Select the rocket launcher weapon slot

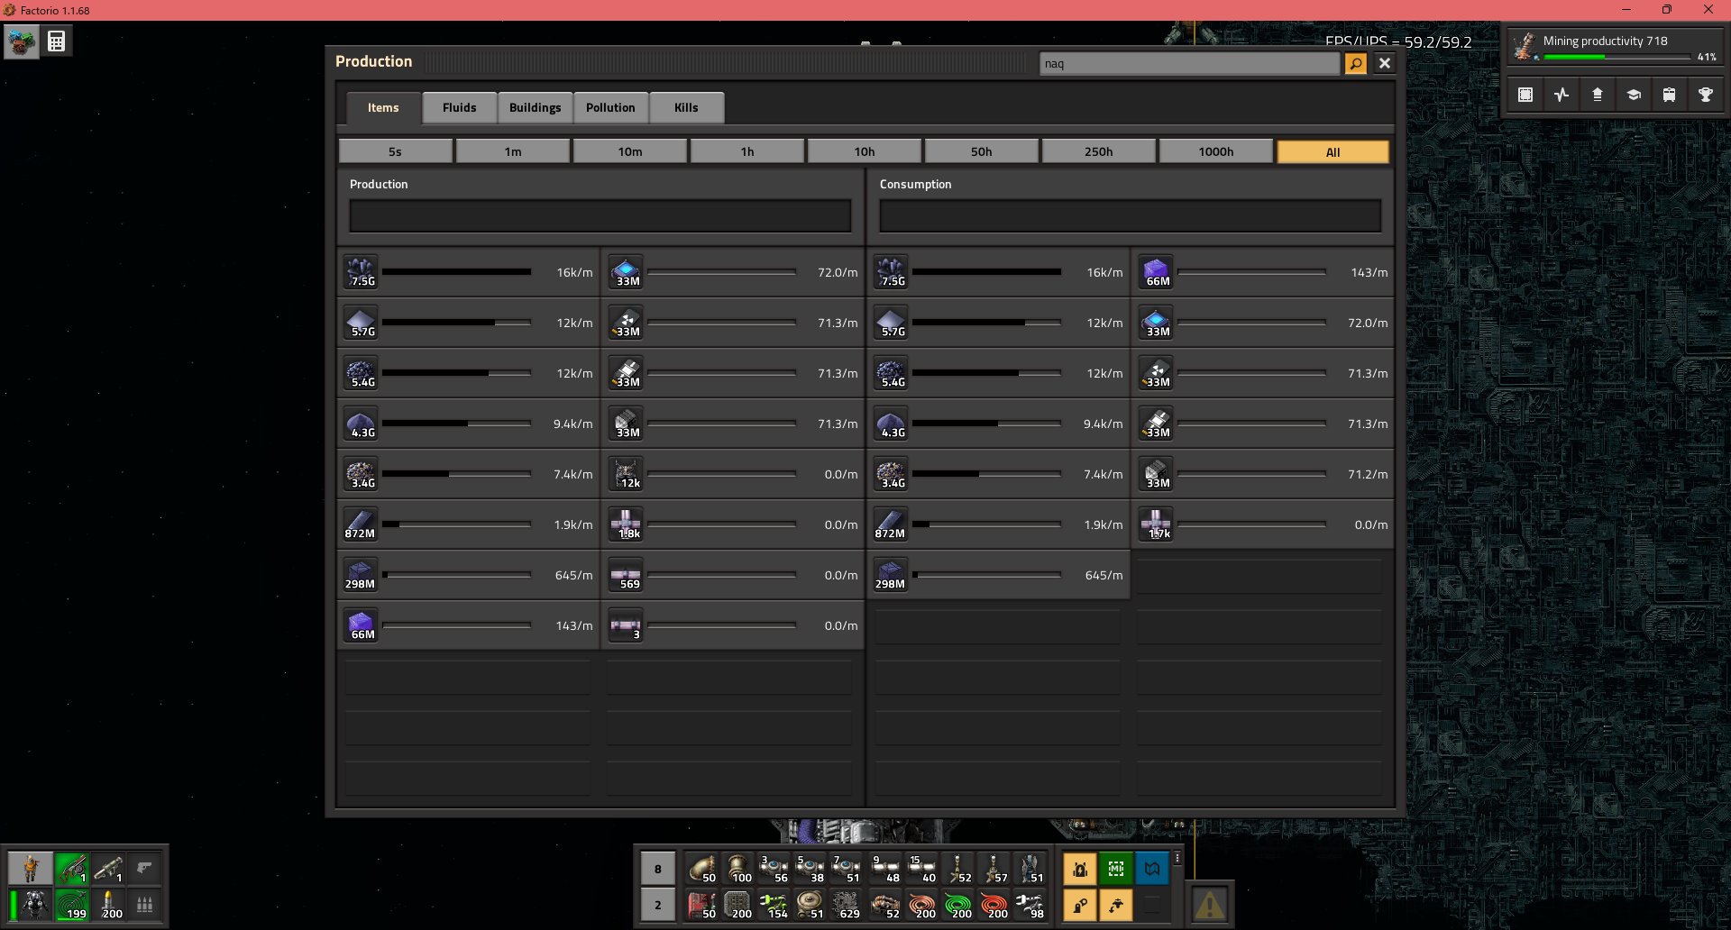pyautogui.click(x=108, y=869)
